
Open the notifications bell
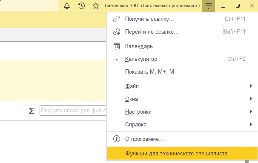[67, 6]
